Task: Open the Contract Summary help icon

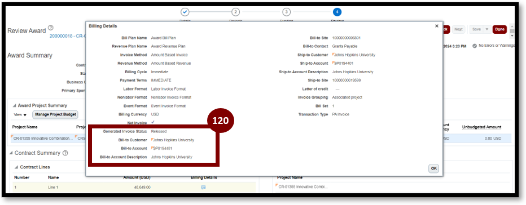Action: [x=65, y=153]
